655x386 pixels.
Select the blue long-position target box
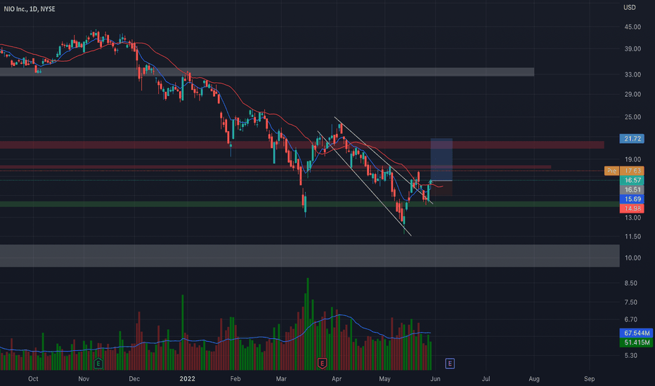coord(441,159)
